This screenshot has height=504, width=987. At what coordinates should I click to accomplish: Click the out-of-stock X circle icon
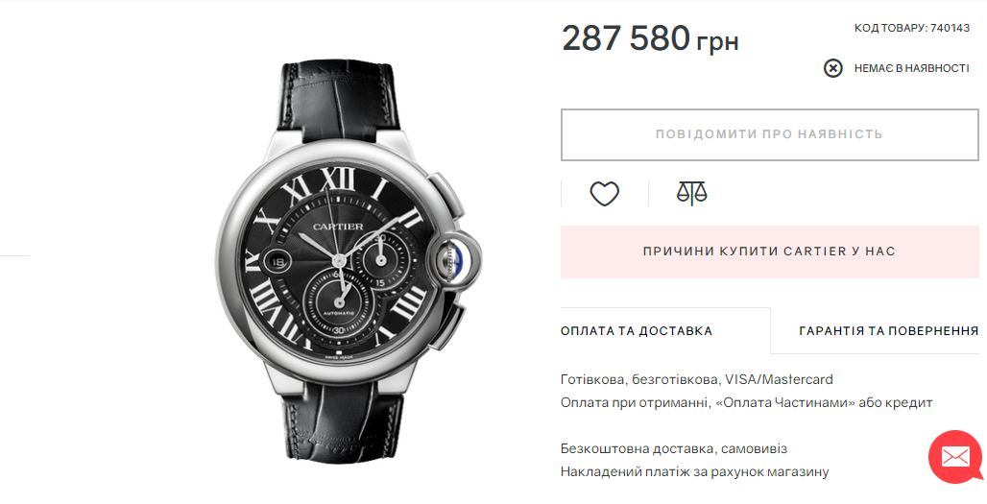(832, 68)
